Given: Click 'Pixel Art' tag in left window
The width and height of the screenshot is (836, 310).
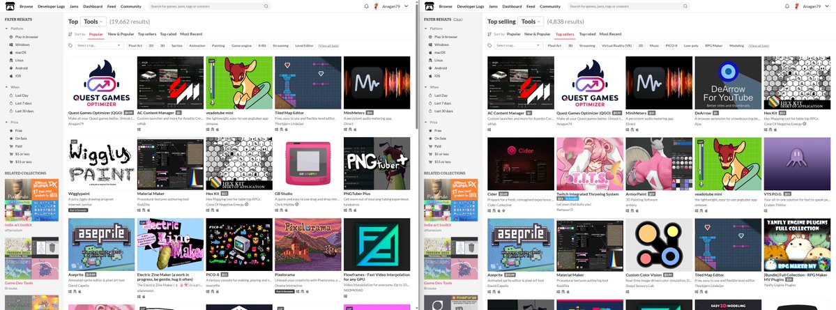Looking at the screenshot, I should (135, 46).
